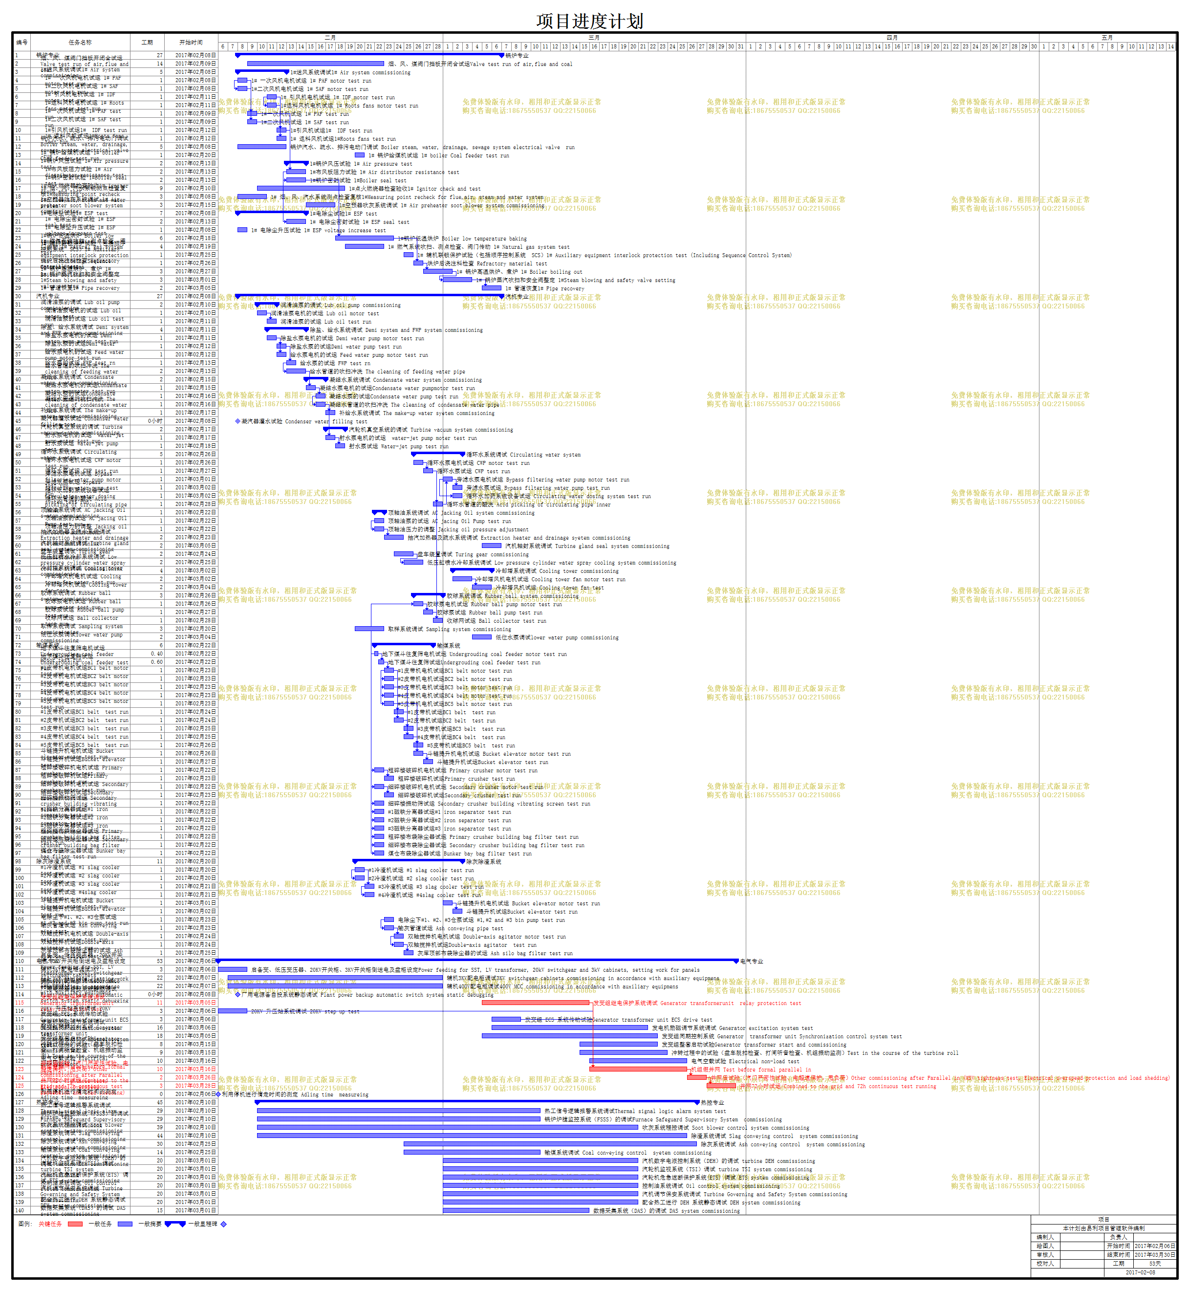Click the 20KV step-up test label

pyautogui.click(x=304, y=1011)
